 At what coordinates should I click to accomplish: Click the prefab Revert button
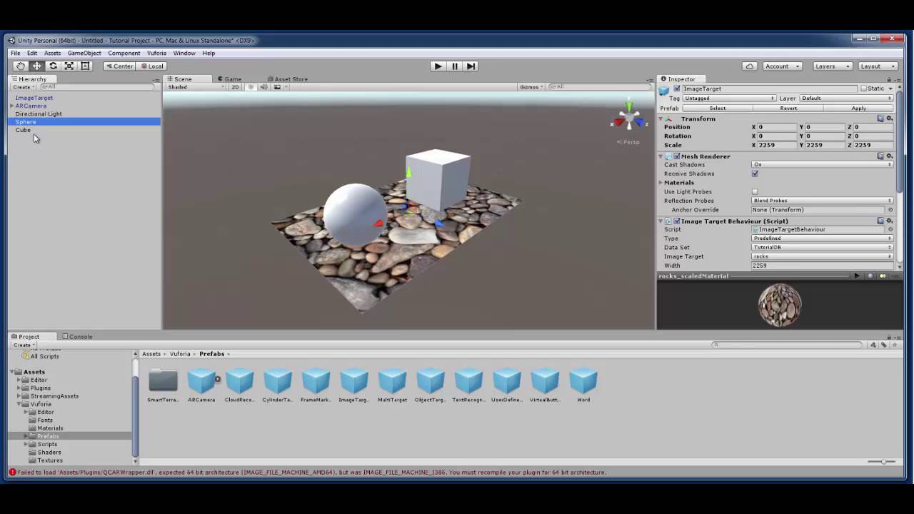point(788,109)
